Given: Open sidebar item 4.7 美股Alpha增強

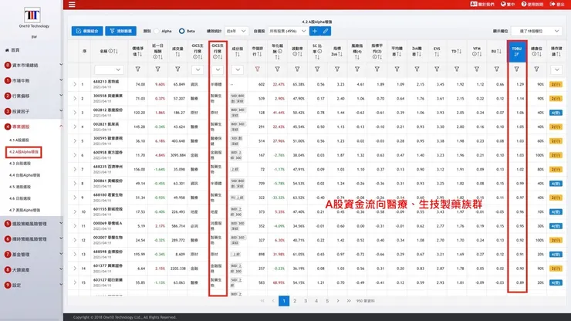Looking at the screenshot, I should 25,210.
